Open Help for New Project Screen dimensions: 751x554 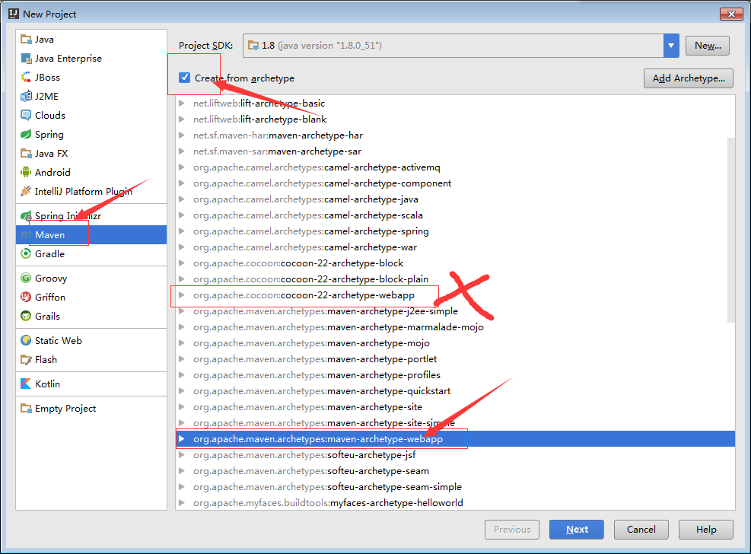pyautogui.click(x=706, y=530)
